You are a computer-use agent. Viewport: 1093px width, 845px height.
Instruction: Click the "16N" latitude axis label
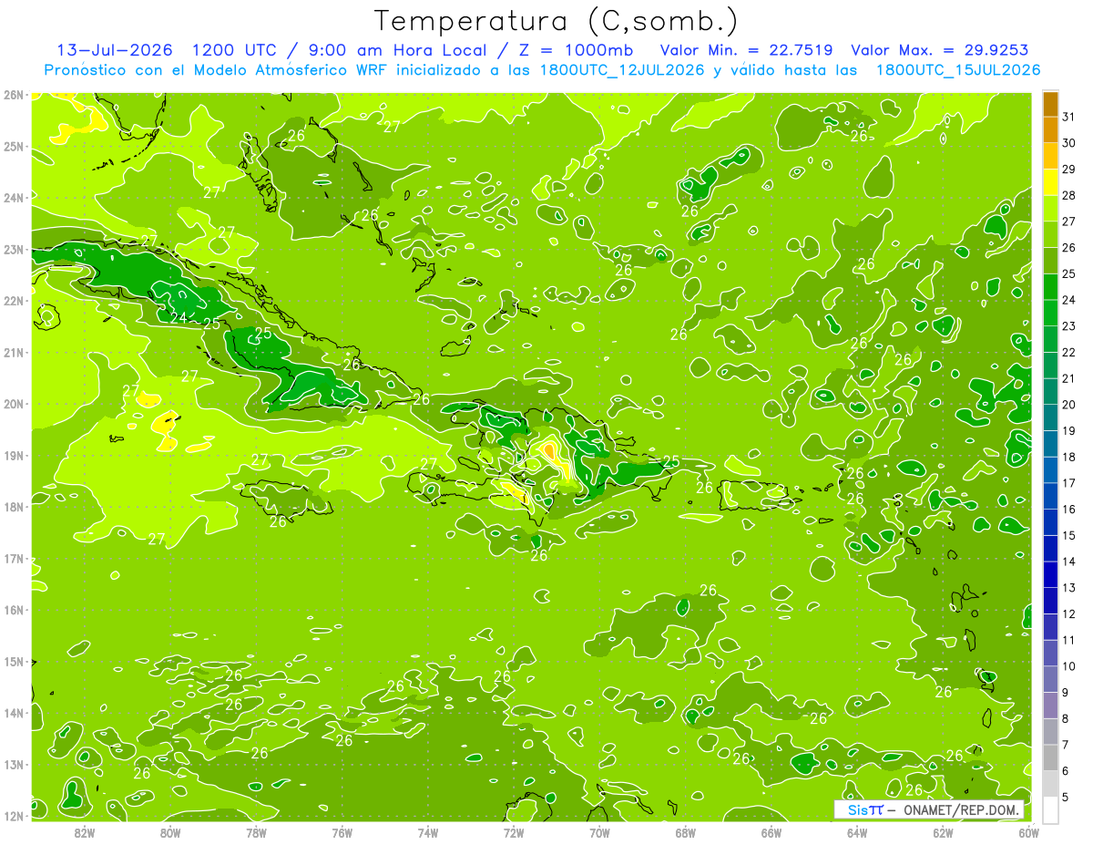click(x=13, y=610)
